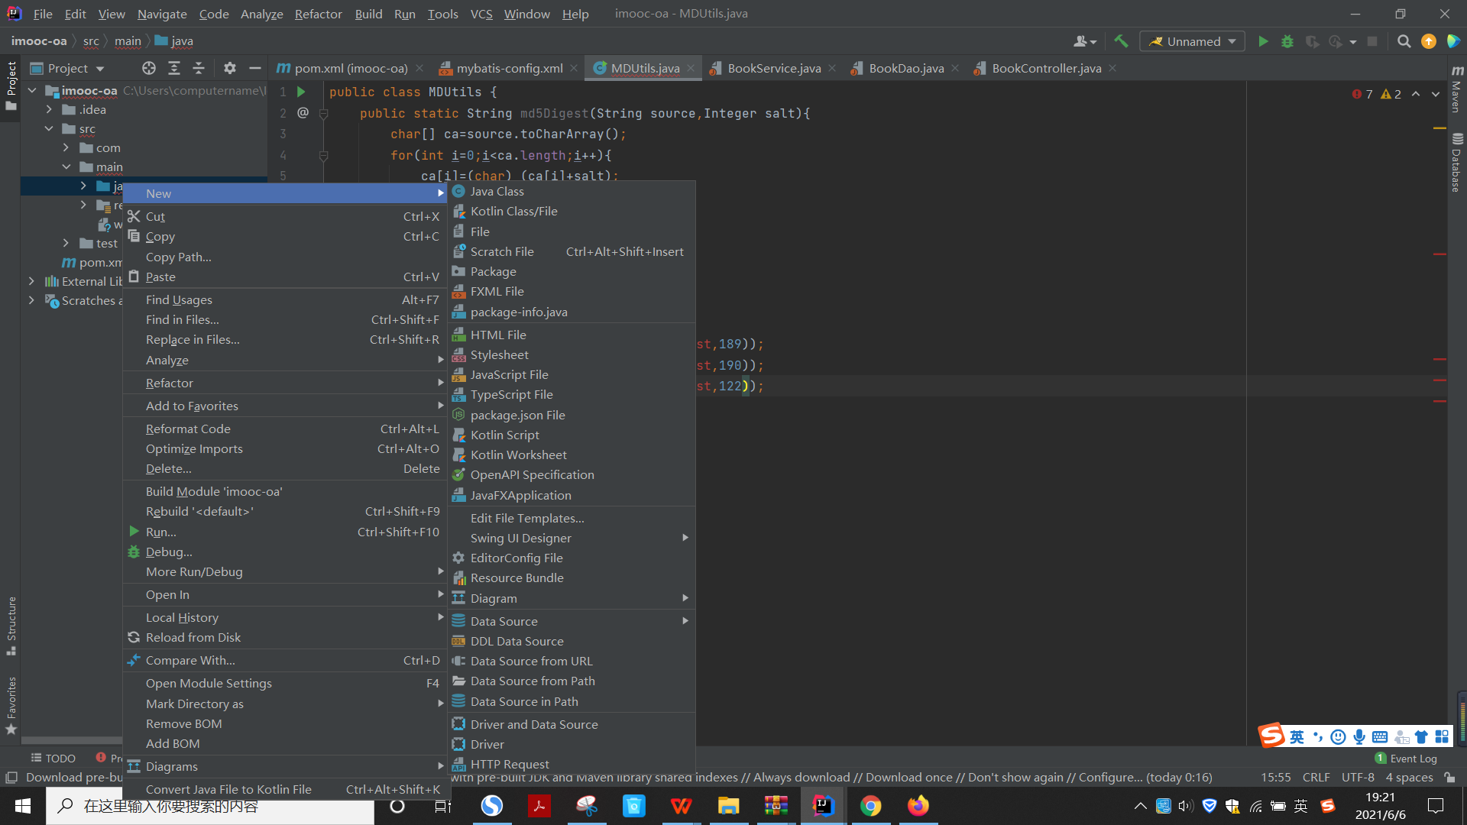Expand the Data Source submenu

(572, 621)
